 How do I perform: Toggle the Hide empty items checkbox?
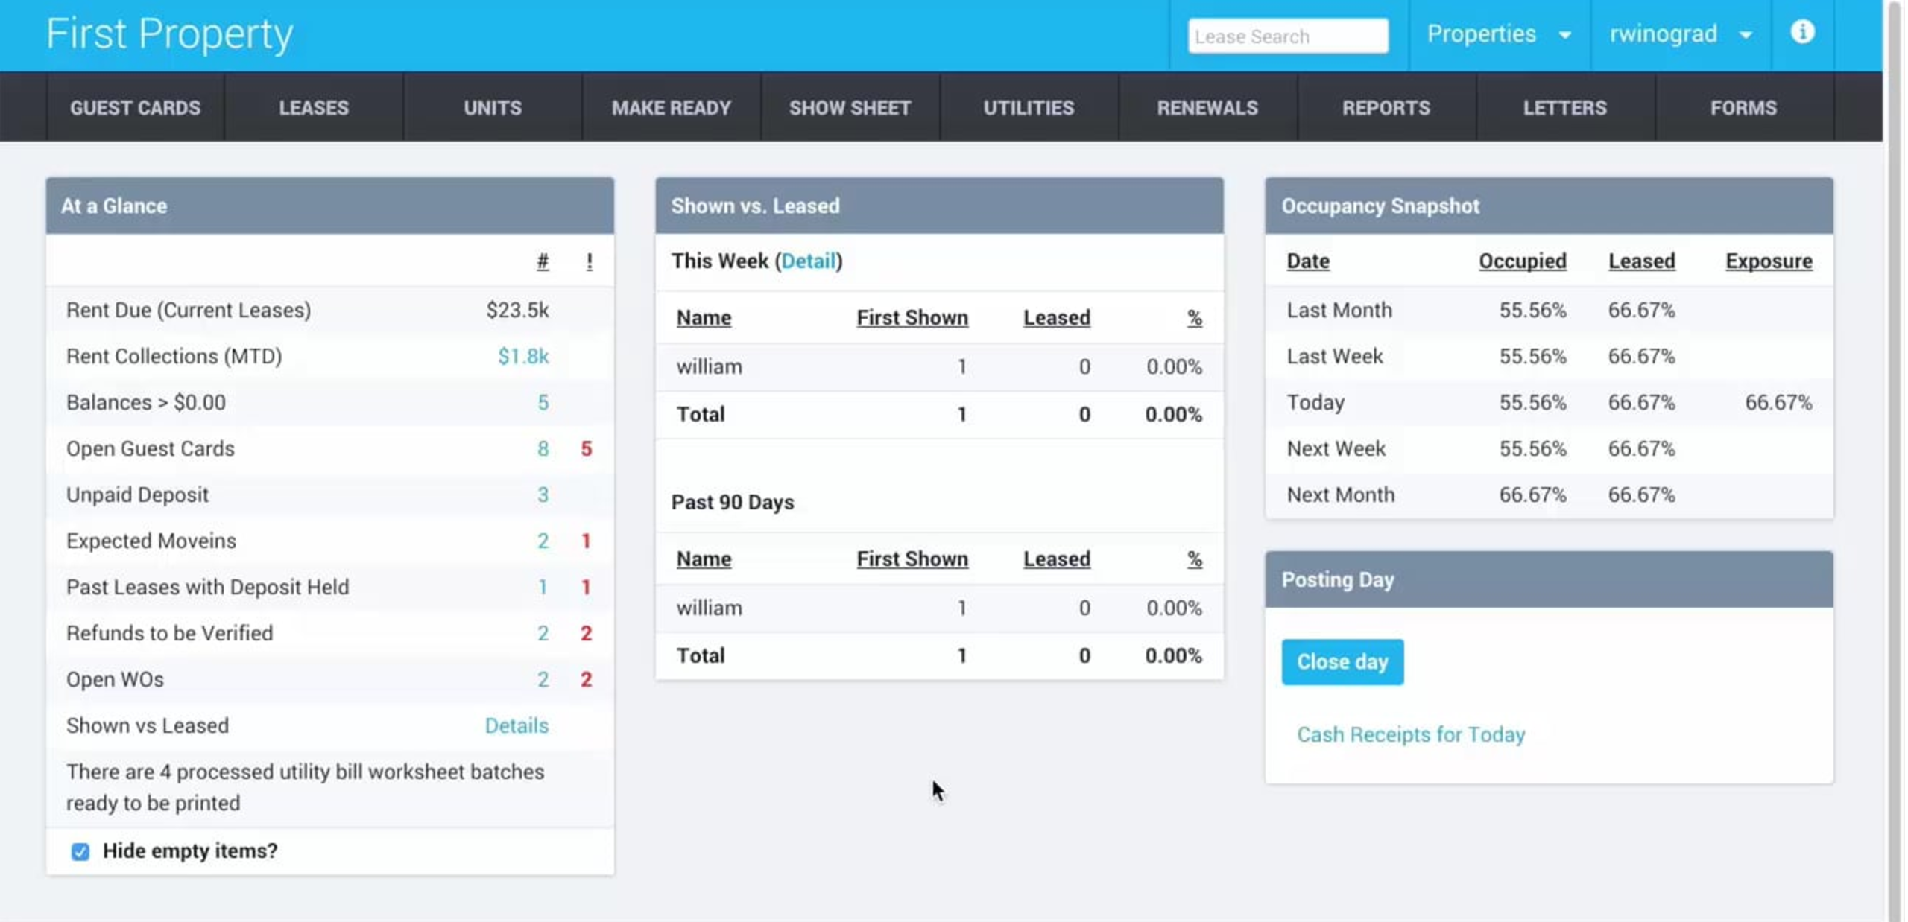[80, 851]
